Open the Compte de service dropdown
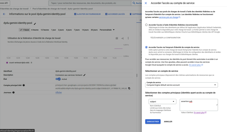Viewport: 227px width, 132px height. click(181, 85)
